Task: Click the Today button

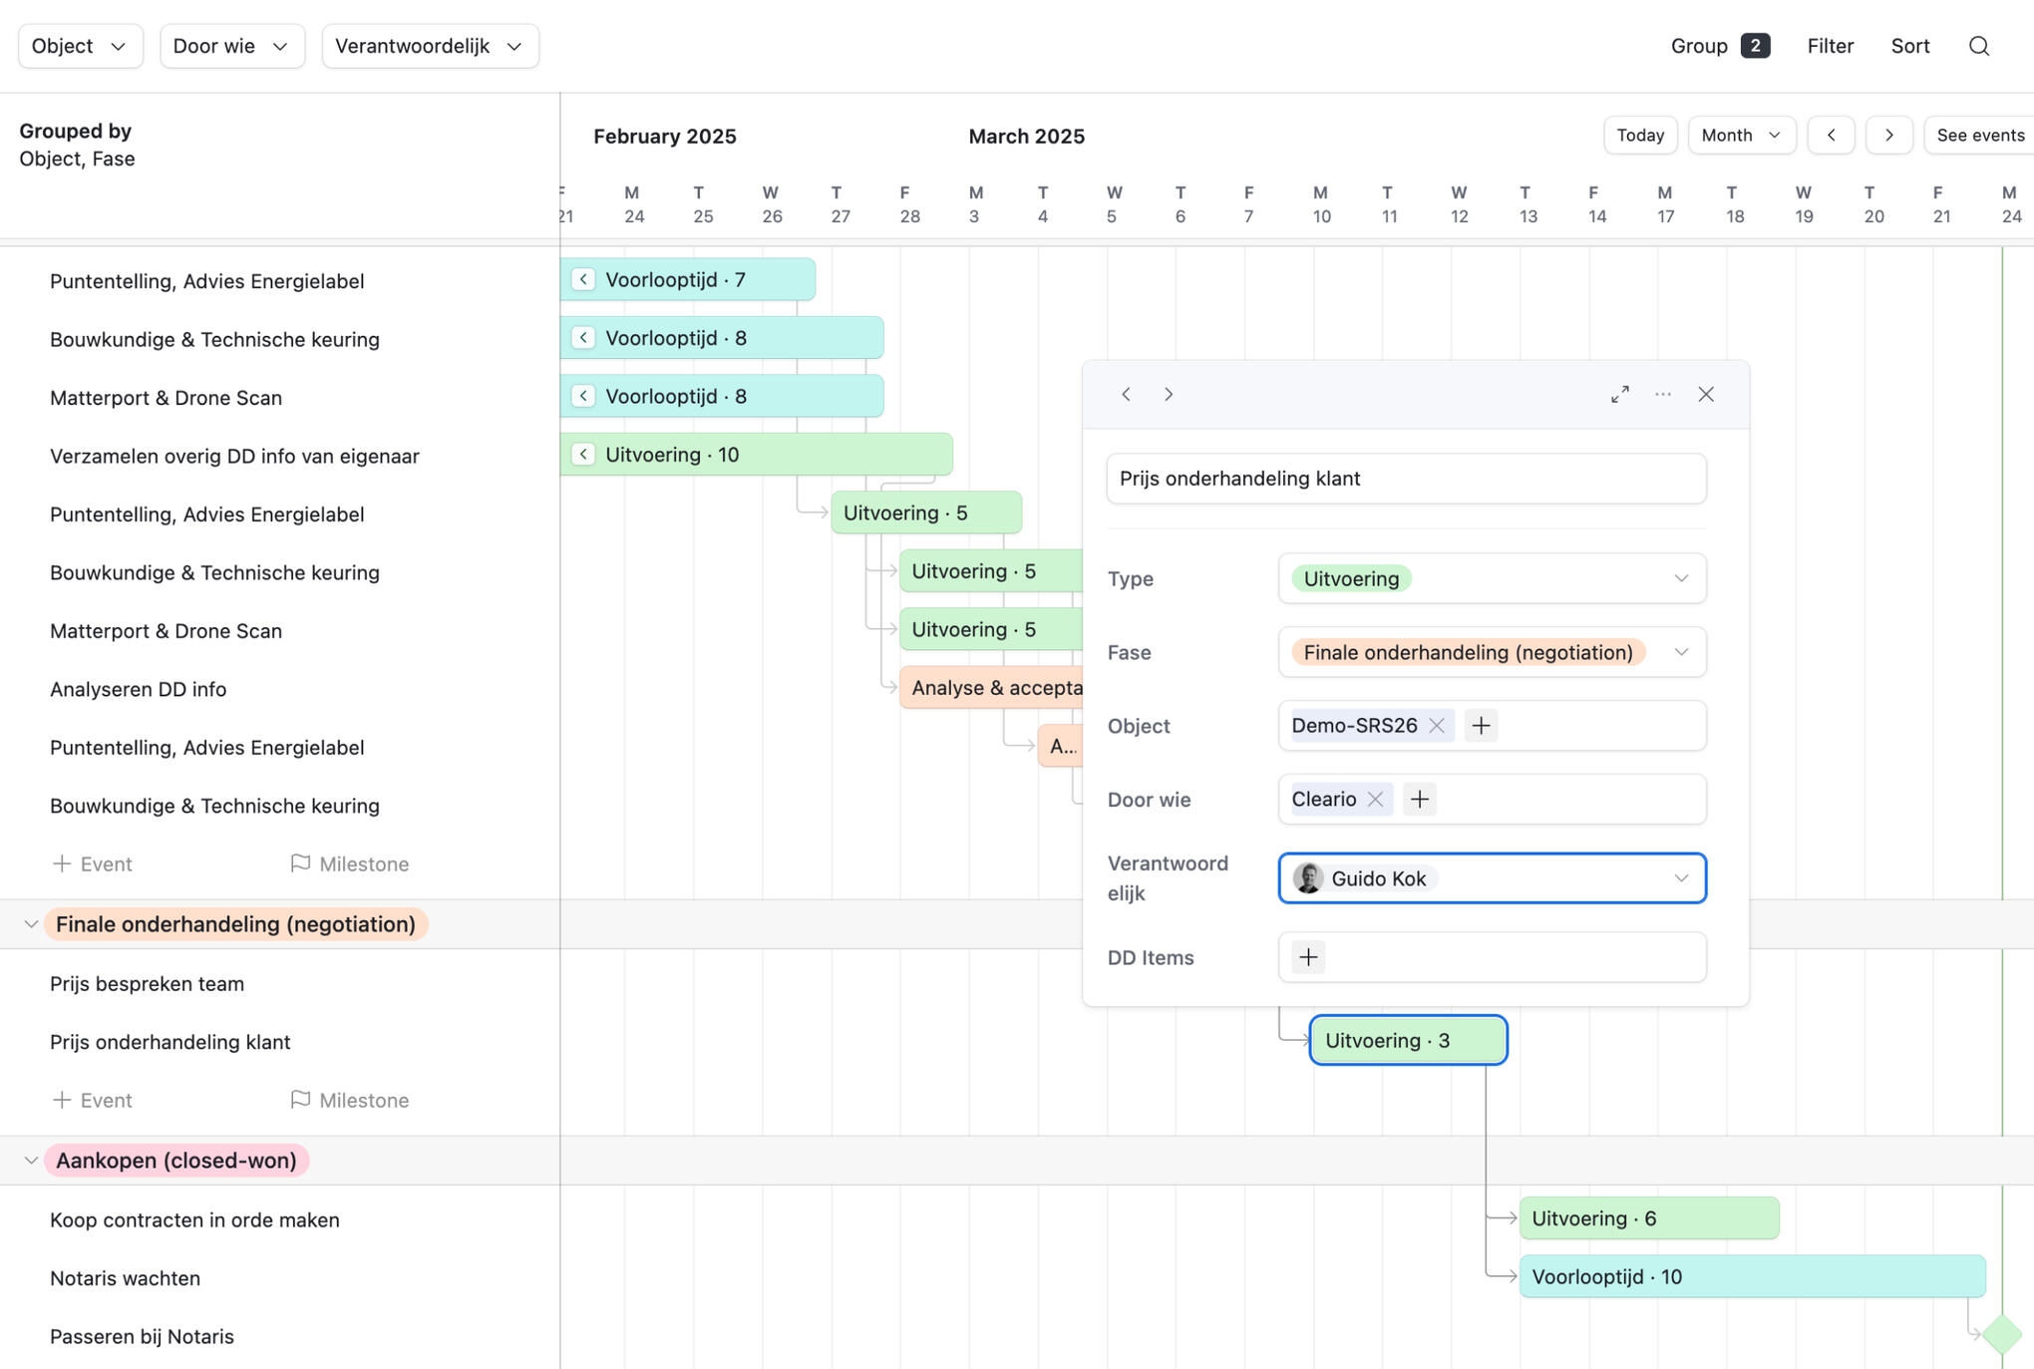Action: (1640, 135)
